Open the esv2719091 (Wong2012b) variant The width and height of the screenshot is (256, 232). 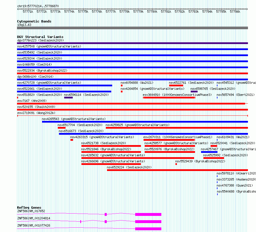tap(36, 113)
